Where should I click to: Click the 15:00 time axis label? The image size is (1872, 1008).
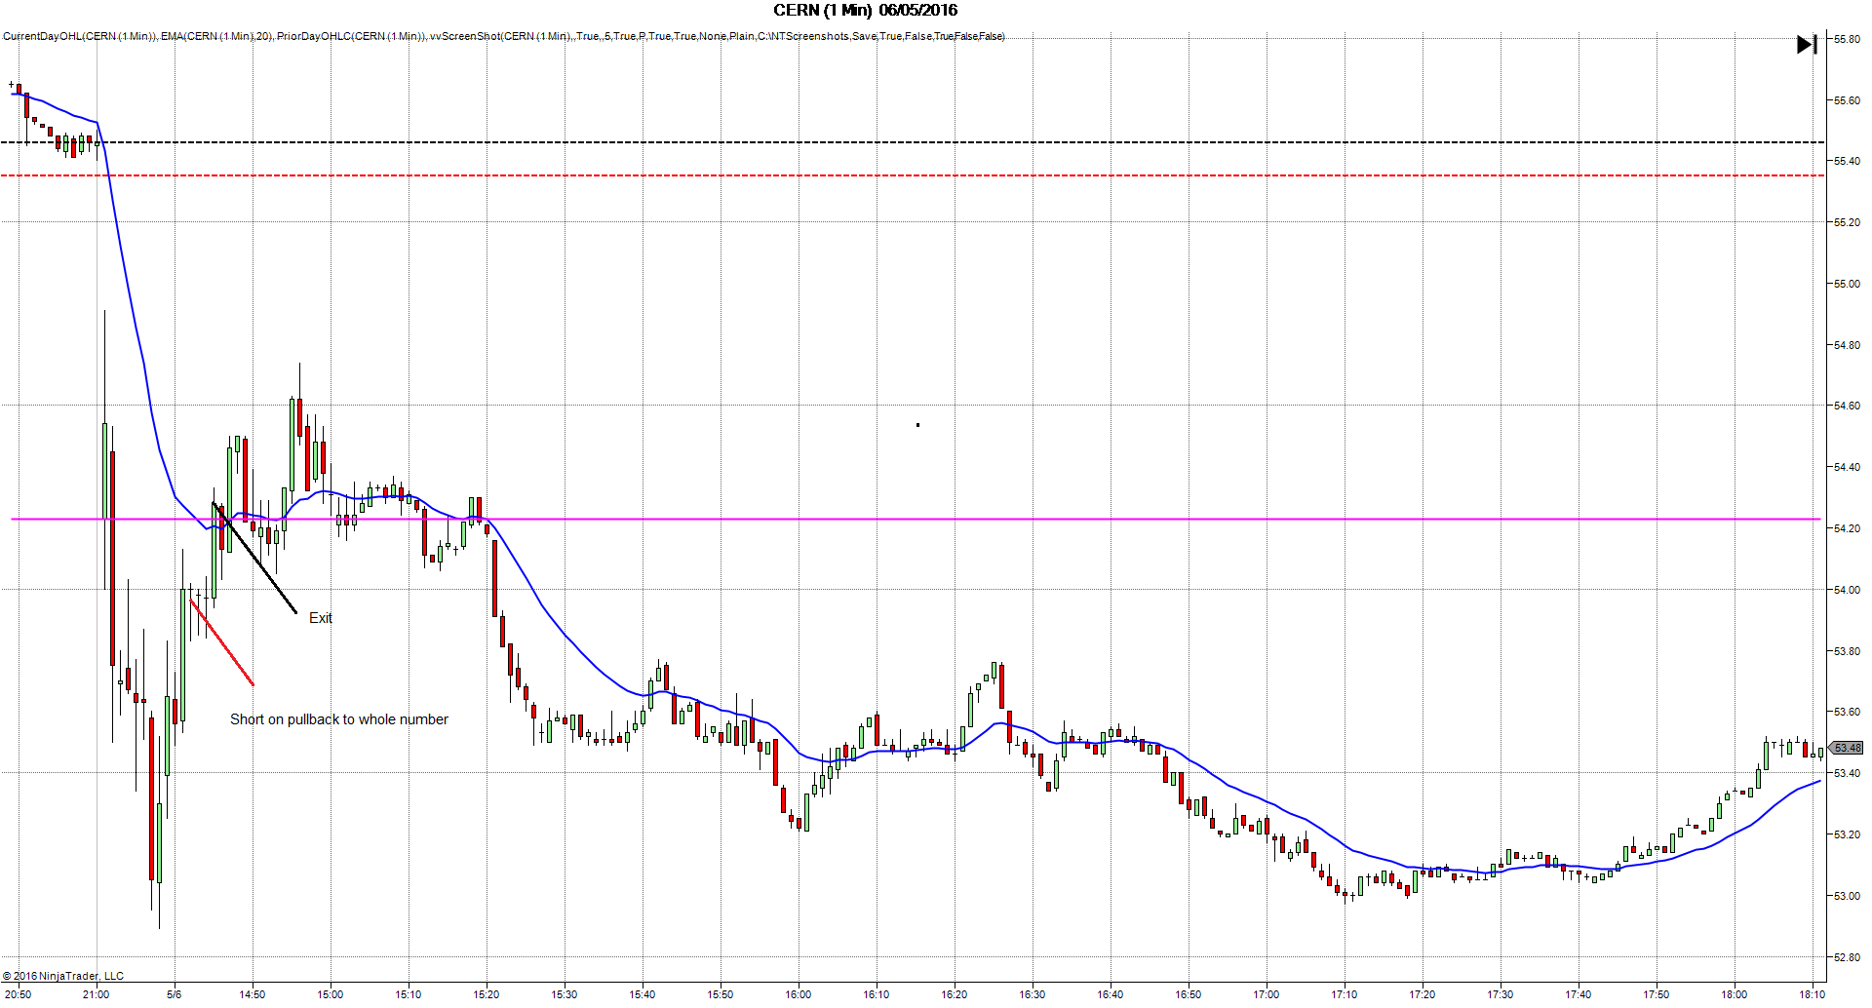point(330,994)
